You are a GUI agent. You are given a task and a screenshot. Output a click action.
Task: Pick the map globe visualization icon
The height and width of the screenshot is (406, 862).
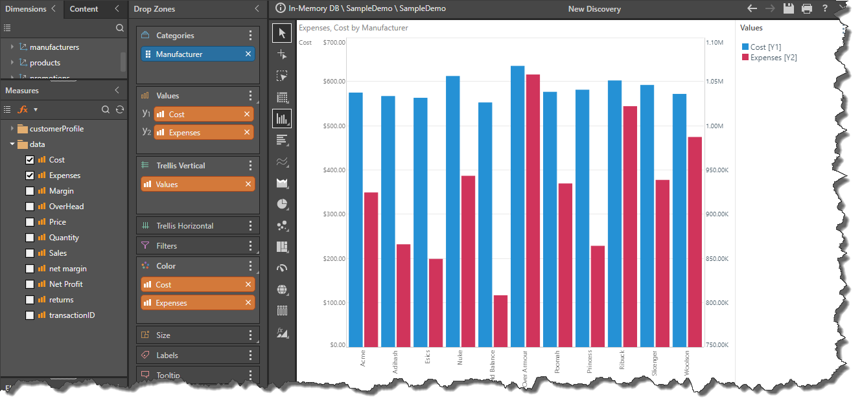tap(282, 289)
